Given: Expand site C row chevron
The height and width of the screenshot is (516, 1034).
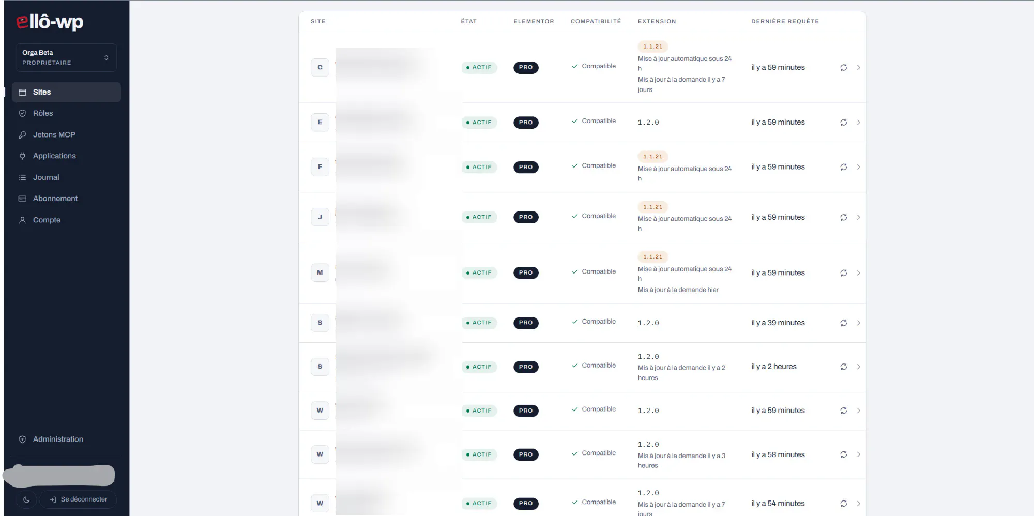Looking at the screenshot, I should click(858, 68).
